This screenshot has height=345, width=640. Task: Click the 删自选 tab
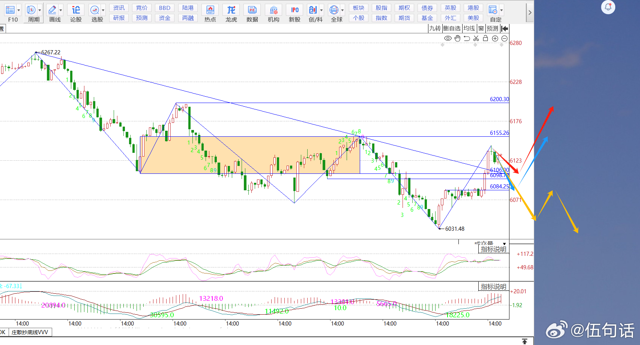tap(452, 28)
